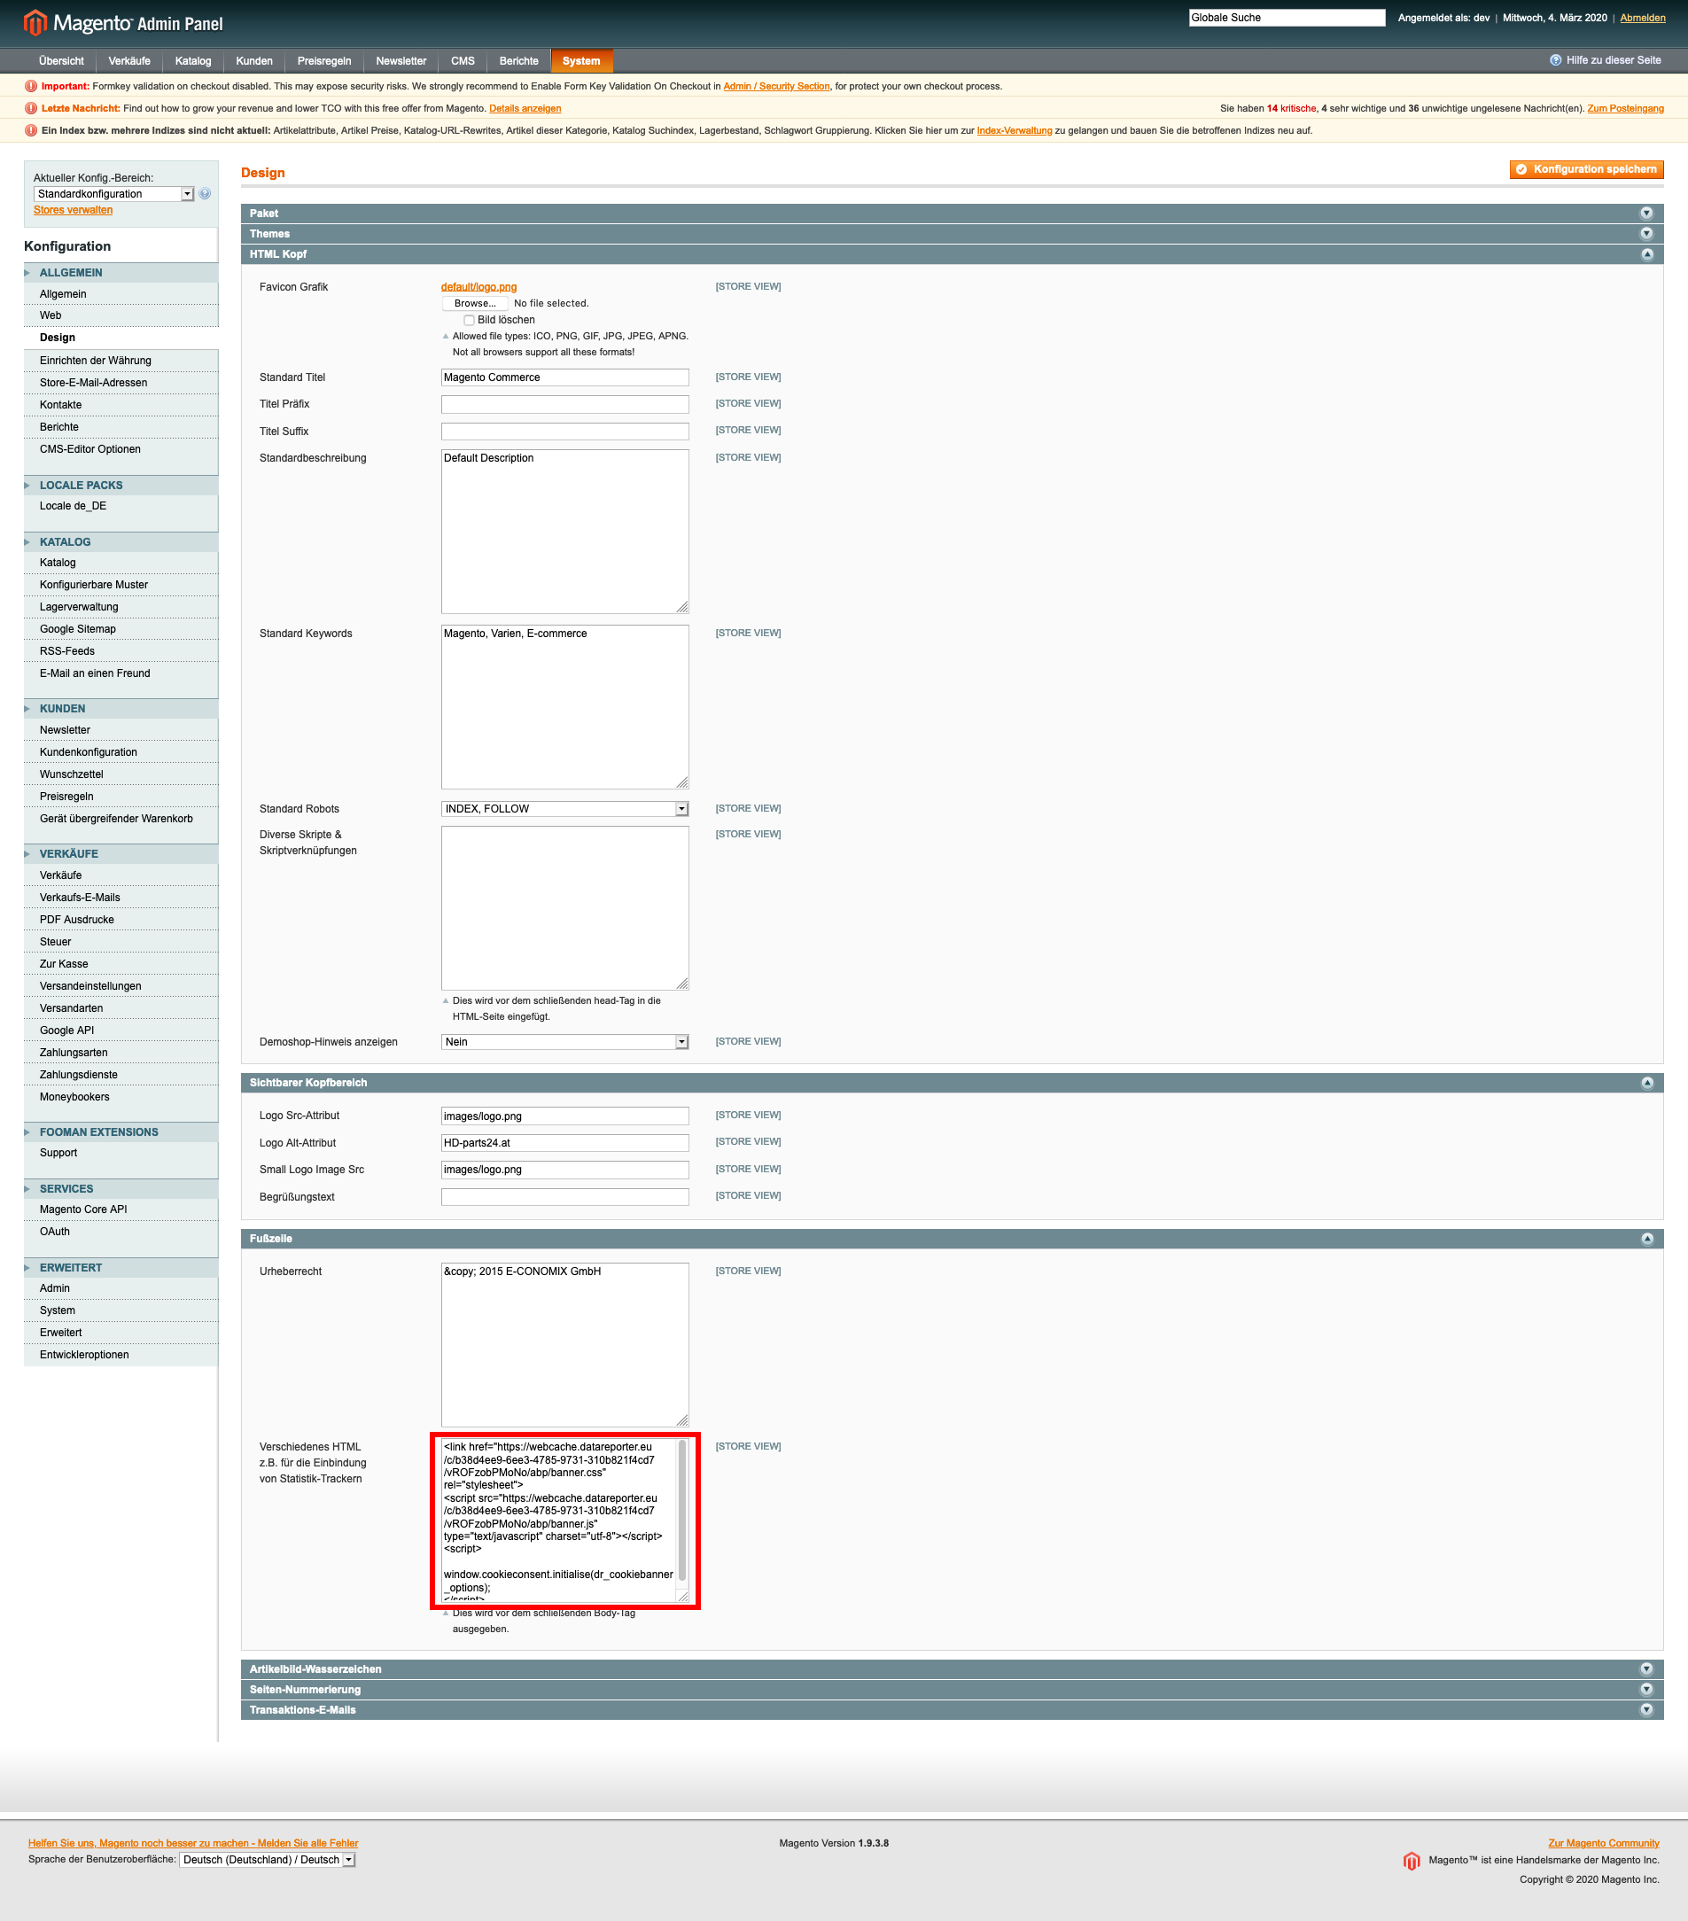This screenshot has height=1921, width=1688.
Task: Open the Kunden menu
Action: pos(253,61)
